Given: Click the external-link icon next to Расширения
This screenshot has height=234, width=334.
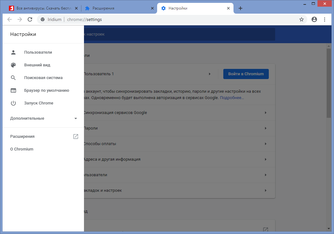Looking at the screenshot, I should pyautogui.click(x=76, y=137).
